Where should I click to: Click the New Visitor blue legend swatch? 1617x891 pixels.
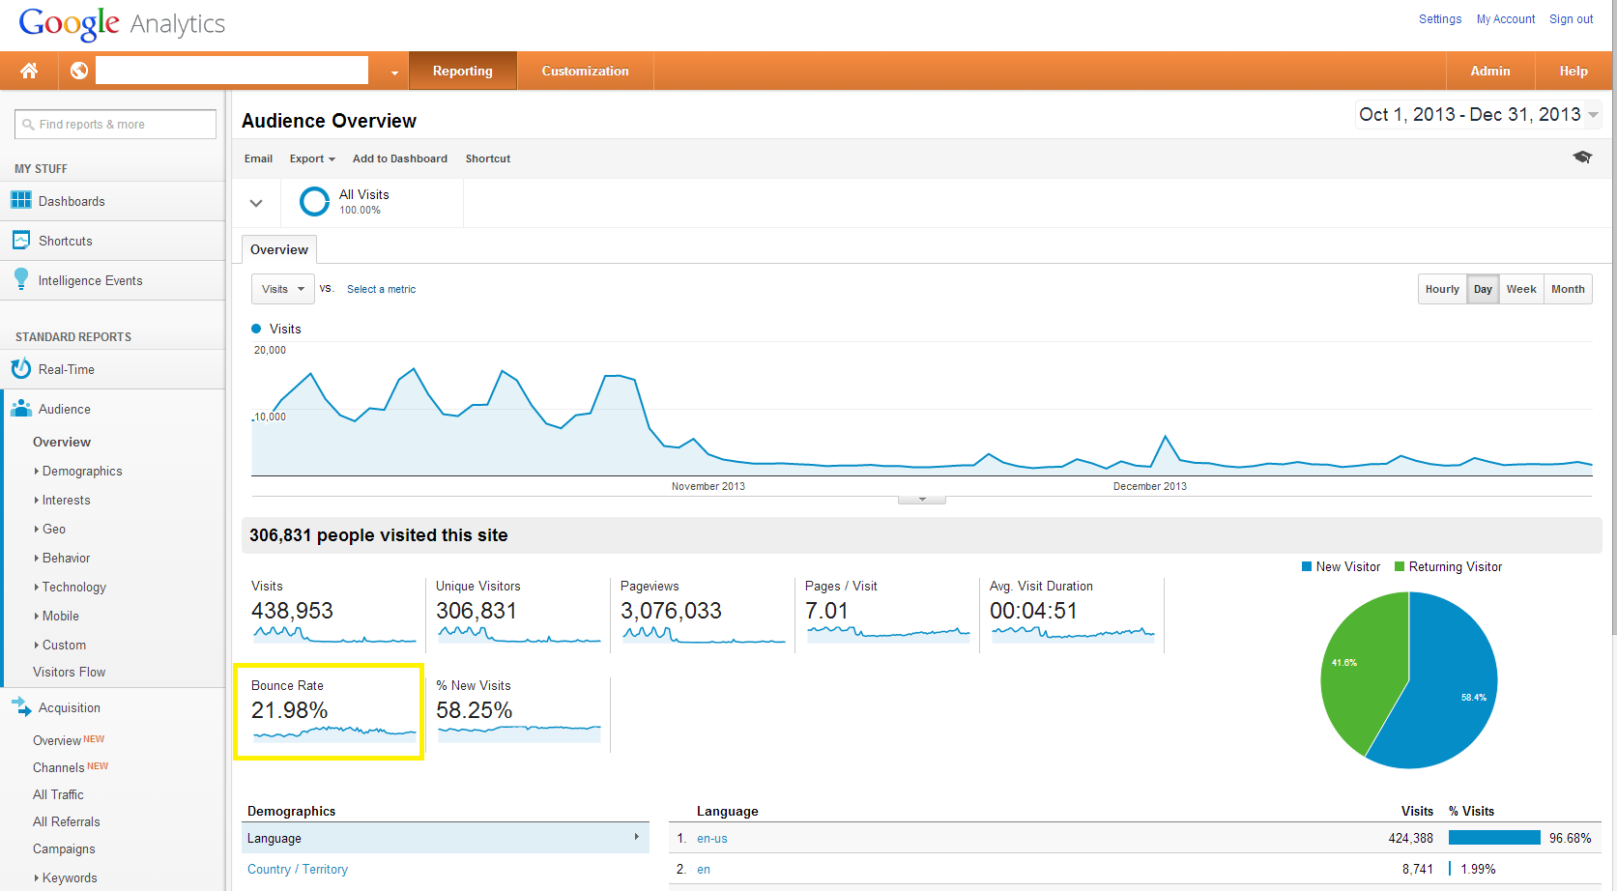click(1307, 567)
